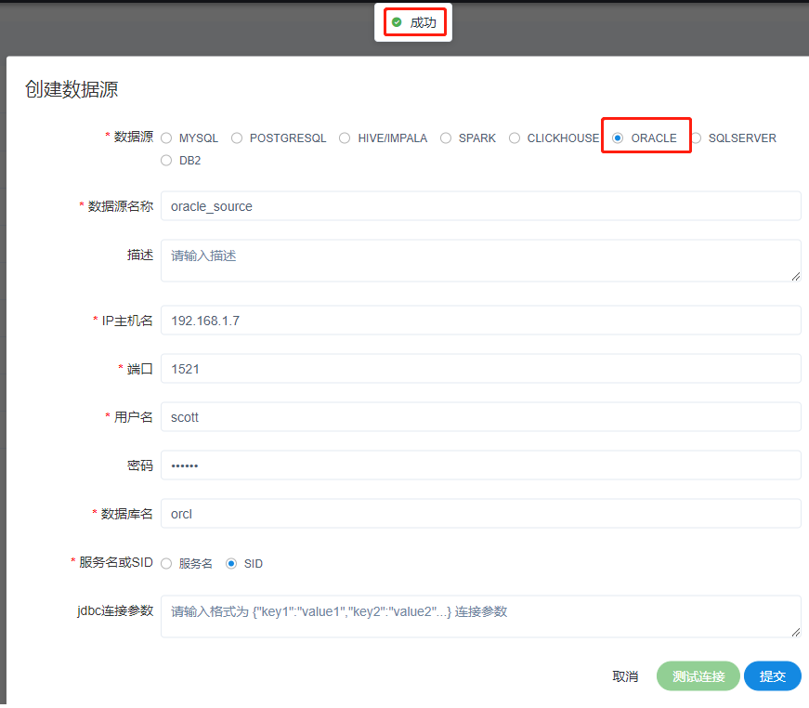
Task: Select the MYSQL data source type
Action: tap(167, 138)
